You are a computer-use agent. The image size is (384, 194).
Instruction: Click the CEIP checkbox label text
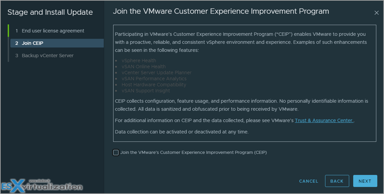point(194,153)
